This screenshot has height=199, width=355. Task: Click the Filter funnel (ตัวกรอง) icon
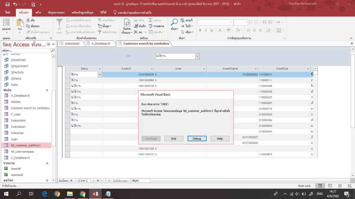(60, 22)
